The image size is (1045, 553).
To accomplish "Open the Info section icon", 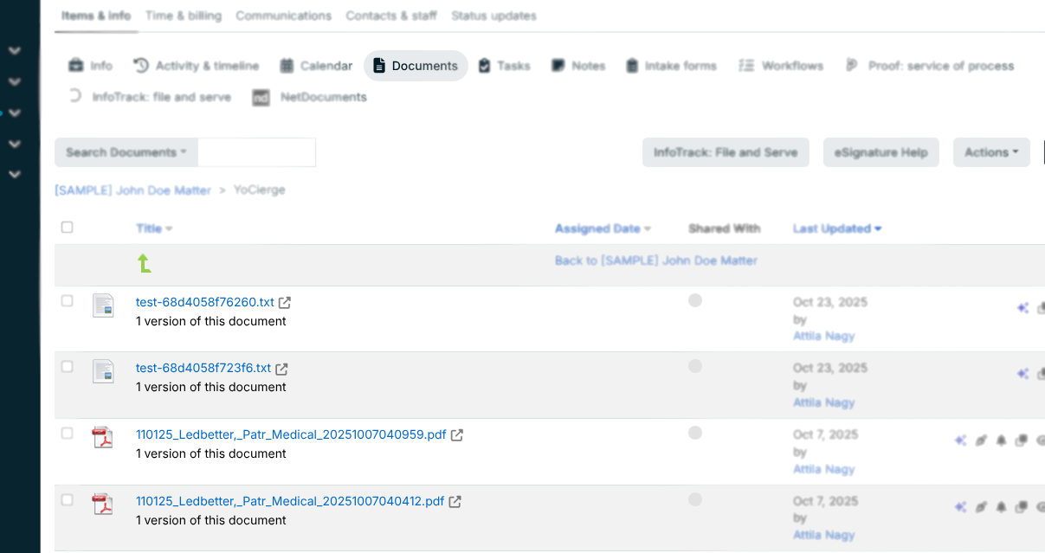I will 75,65.
